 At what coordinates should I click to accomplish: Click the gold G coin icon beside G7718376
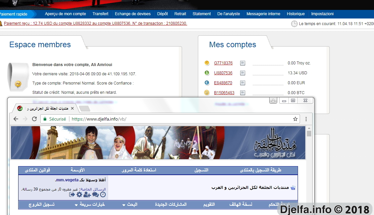tap(207, 63)
